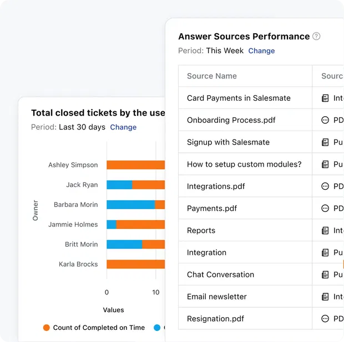Click Barbara Morin's blue bar segment
The width and height of the screenshot is (344, 342).
(x=130, y=205)
